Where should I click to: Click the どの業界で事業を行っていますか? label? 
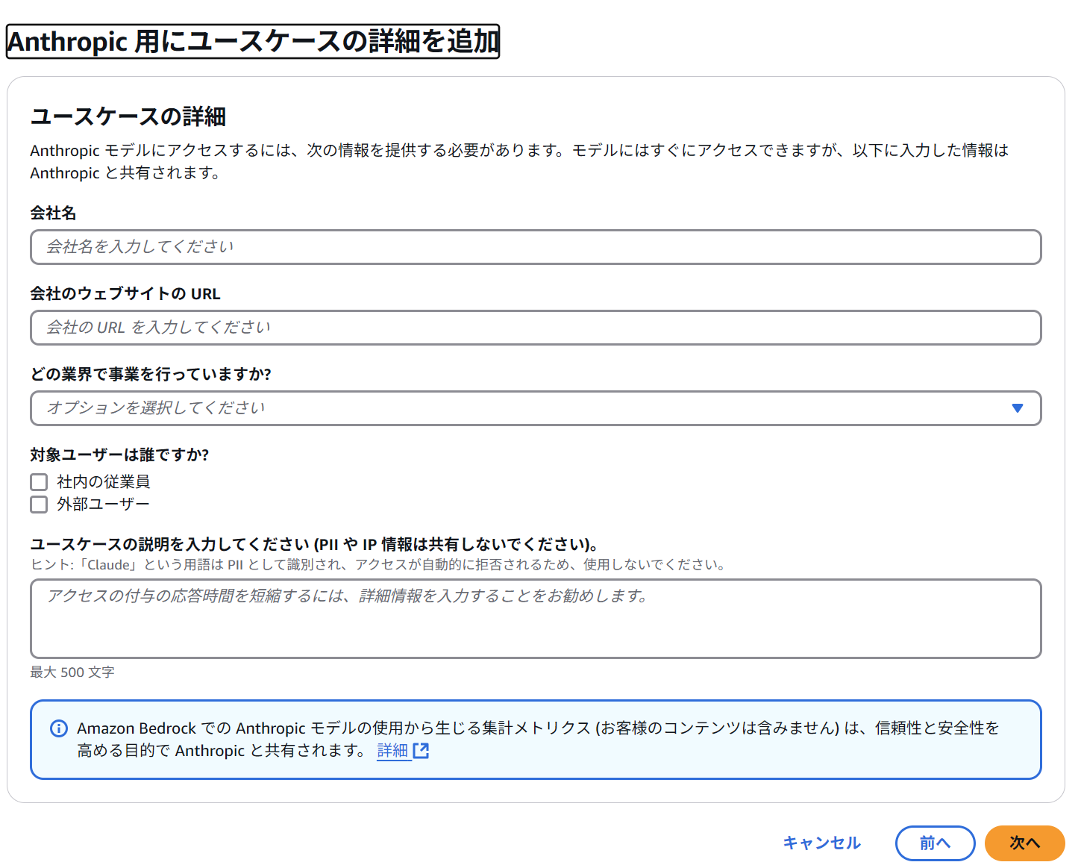[x=151, y=374]
